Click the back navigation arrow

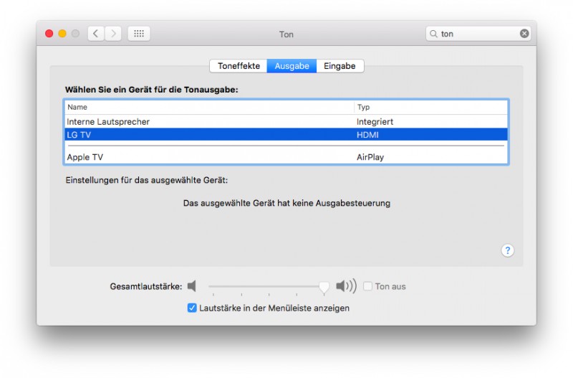[x=96, y=34]
